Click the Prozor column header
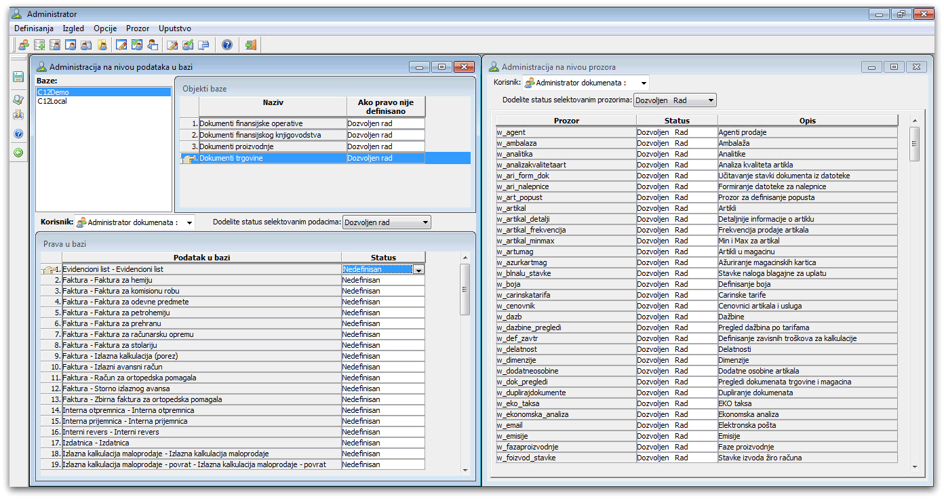Image resolution: width=944 pixels, height=499 pixels. point(566,121)
